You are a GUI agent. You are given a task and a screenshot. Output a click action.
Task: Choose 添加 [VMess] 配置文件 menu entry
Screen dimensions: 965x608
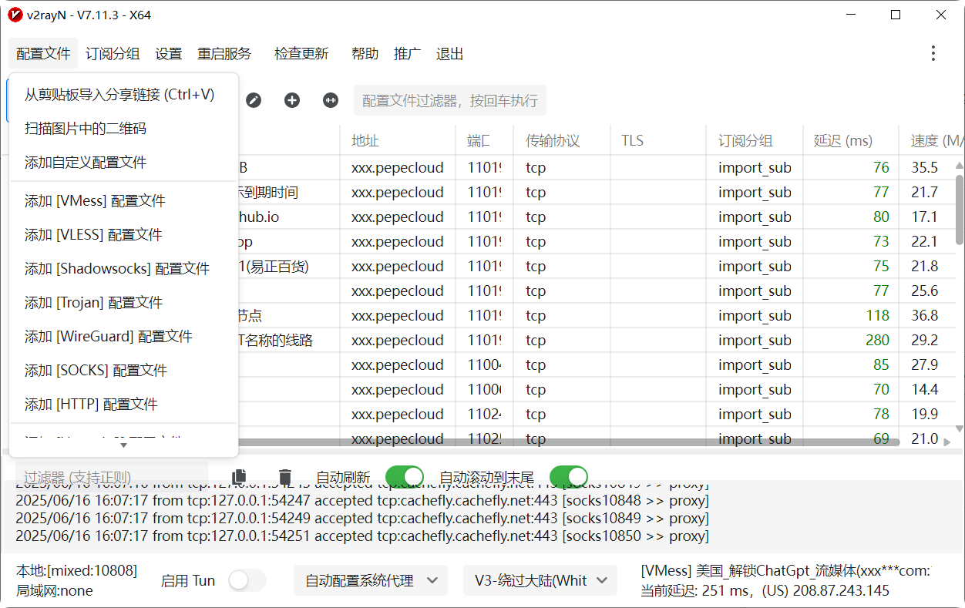(x=95, y=201)
